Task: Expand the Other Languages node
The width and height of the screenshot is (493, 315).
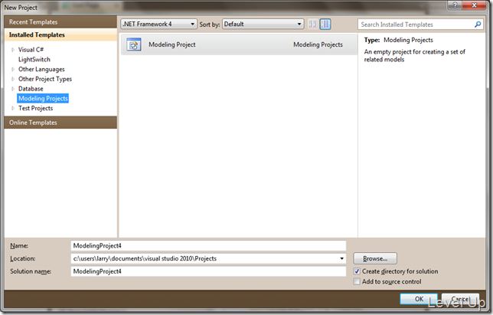Action: tap(13, 69)
